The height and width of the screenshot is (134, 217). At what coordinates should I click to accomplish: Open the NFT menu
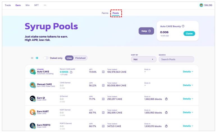(x=36, y=5)
